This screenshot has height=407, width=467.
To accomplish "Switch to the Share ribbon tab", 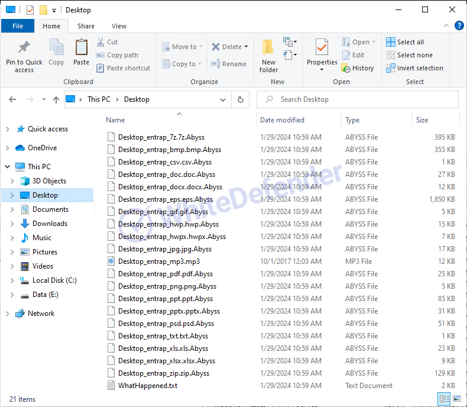I will [x=86, y=26].
